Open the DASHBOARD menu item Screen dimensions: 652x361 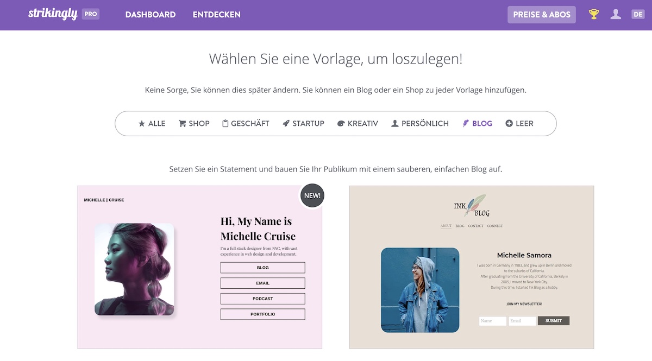(x=151, y=15)
